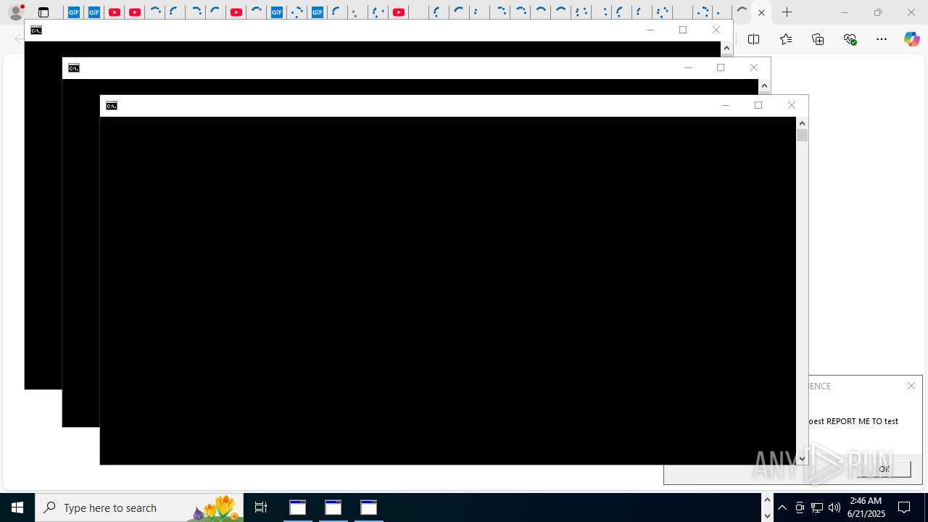Click OK in the message dialog
928x522 pixels.
coord(884,469)
